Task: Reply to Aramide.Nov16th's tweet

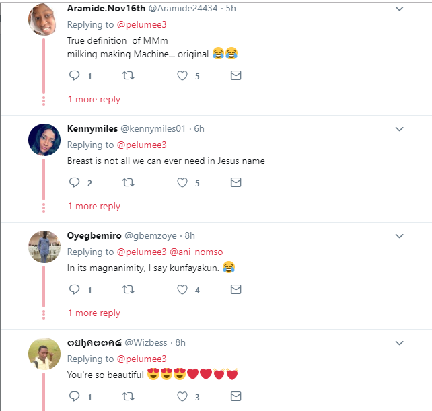Action: [75, 76]
